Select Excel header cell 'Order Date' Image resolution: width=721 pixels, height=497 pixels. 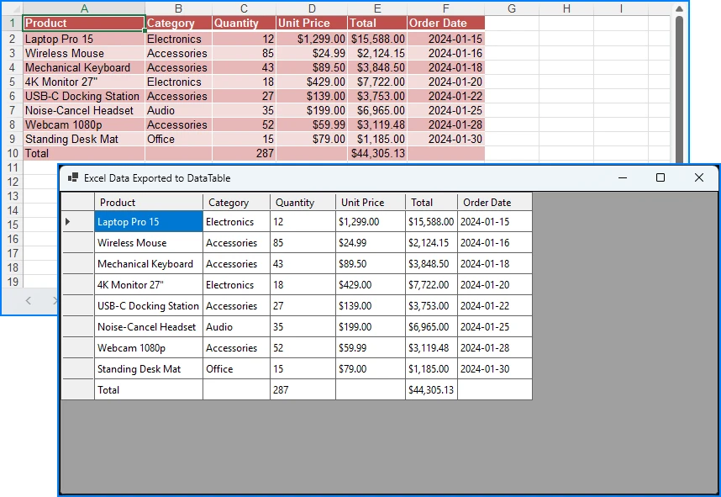pyautogui.click(x=446, y=23)
